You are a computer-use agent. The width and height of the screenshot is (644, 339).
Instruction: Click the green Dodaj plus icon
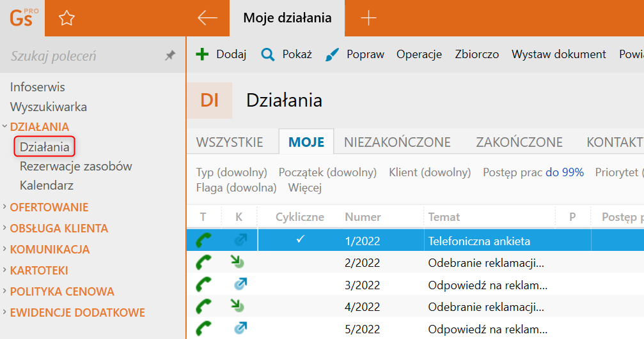[202, 54]
